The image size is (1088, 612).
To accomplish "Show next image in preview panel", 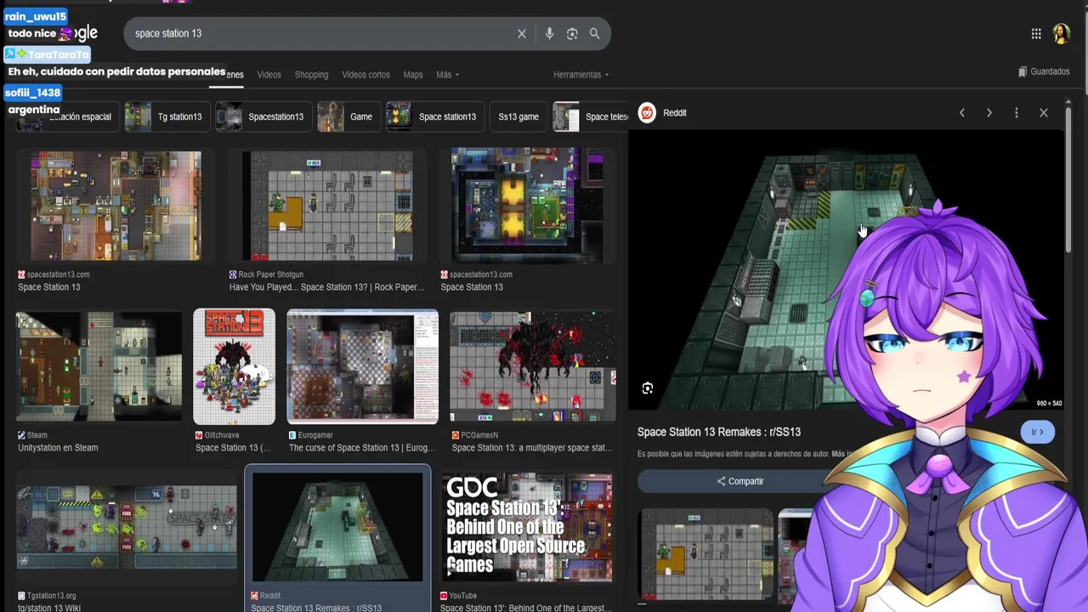I will pos(989,113).
